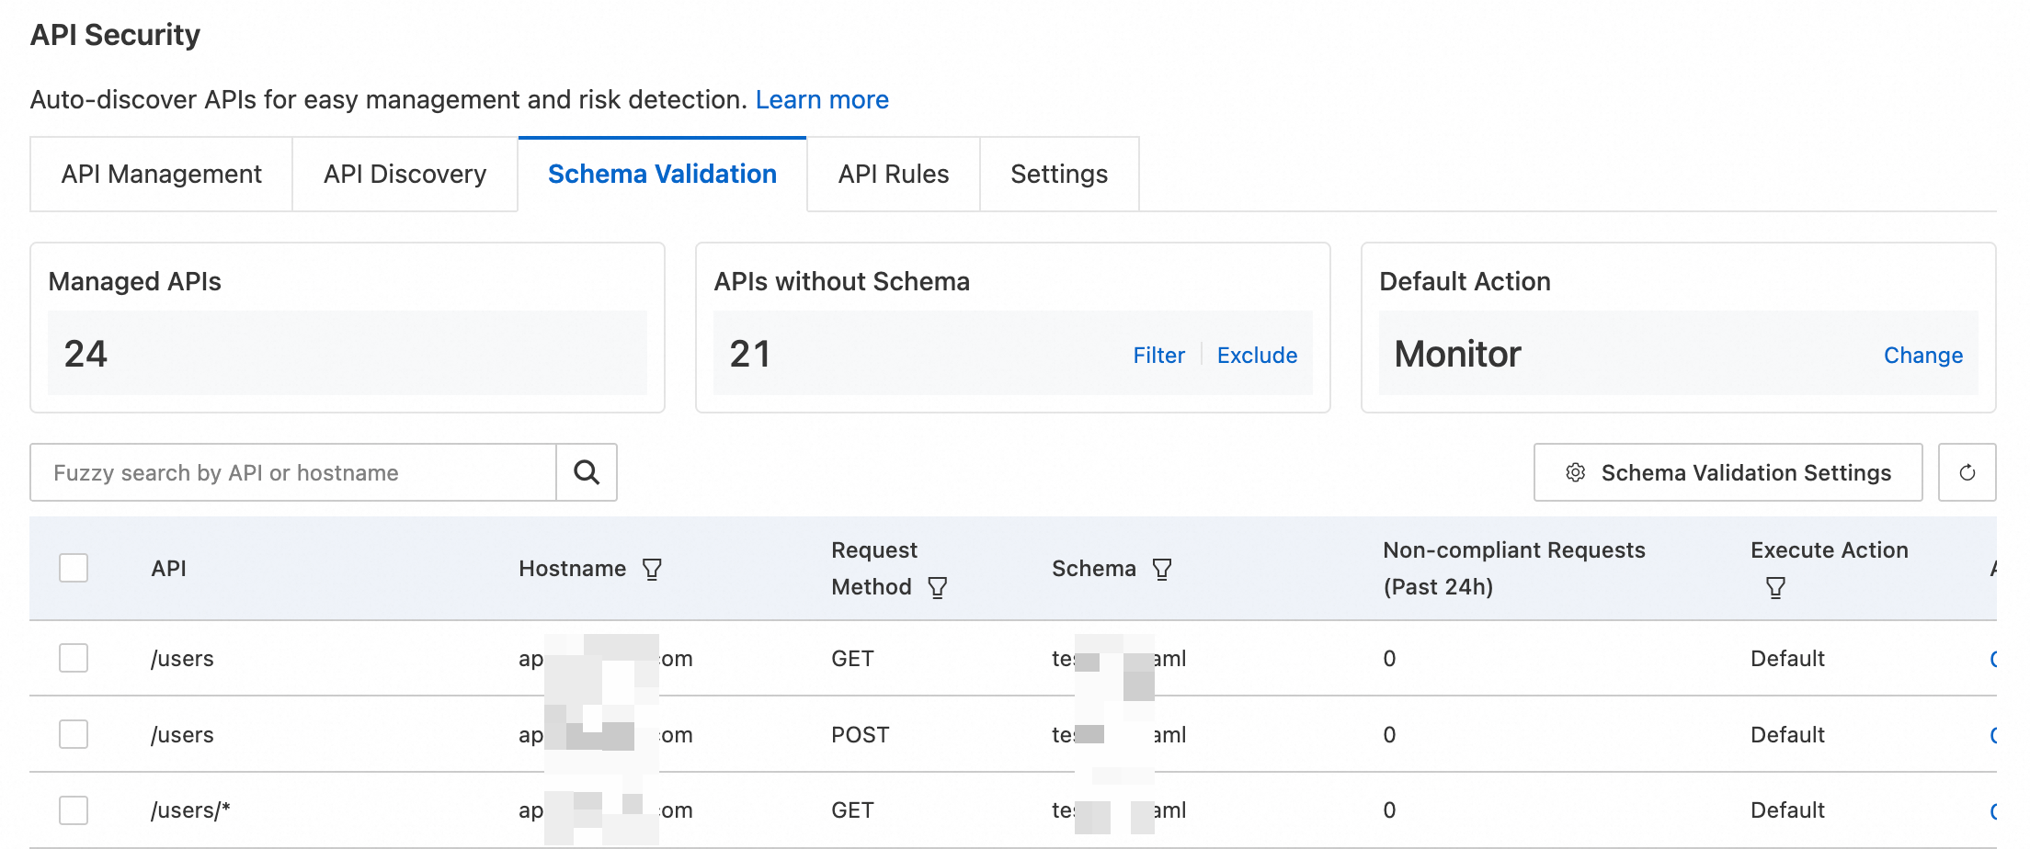Click Change next to Monitor action

[x=1922, y=356]
